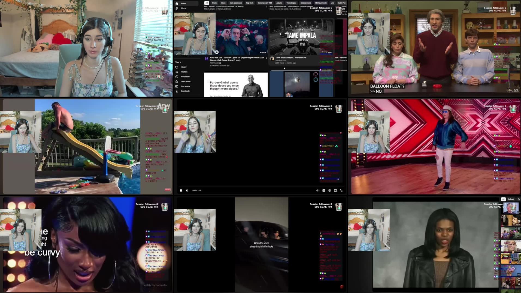The image size is (521, 293).
Task: Open Downloads in the sidebar
Action: point(186,91)
